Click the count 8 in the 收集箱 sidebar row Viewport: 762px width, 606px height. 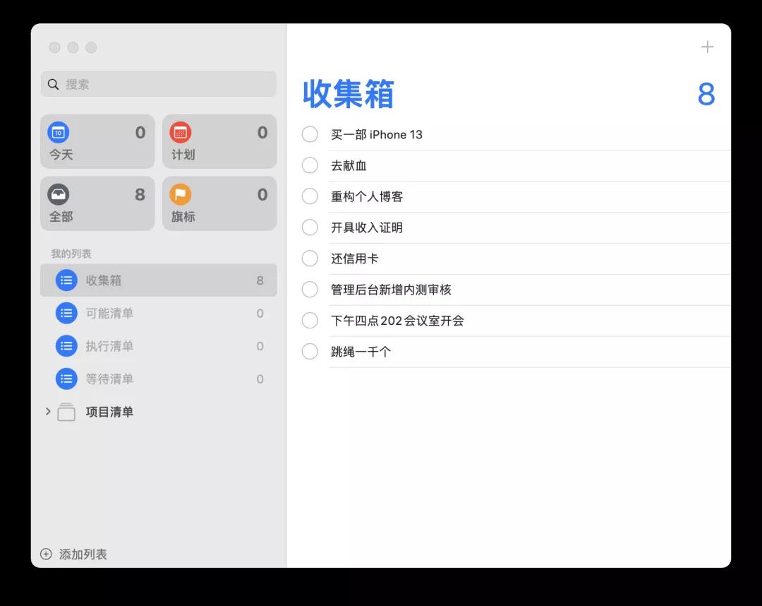pyautogui.click(x=260, y=280)
